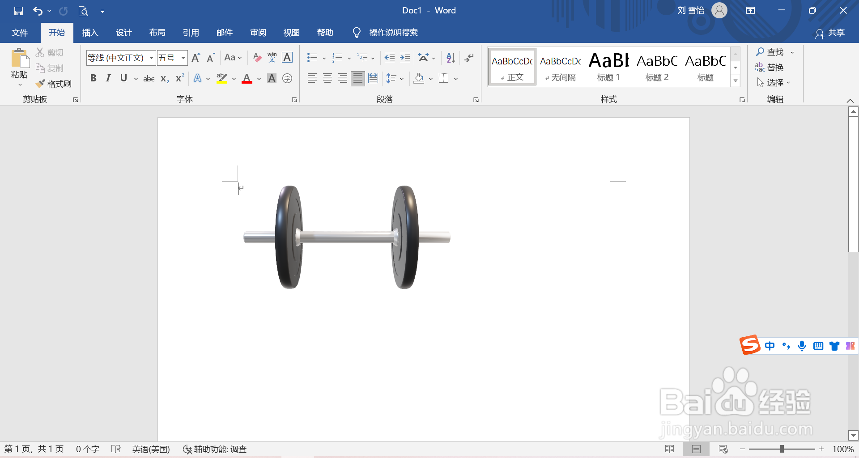The width and height of the screenshot is (859, 458).
Task: Switch to the 插入 ribbon tab
Action: click(89, 32)
